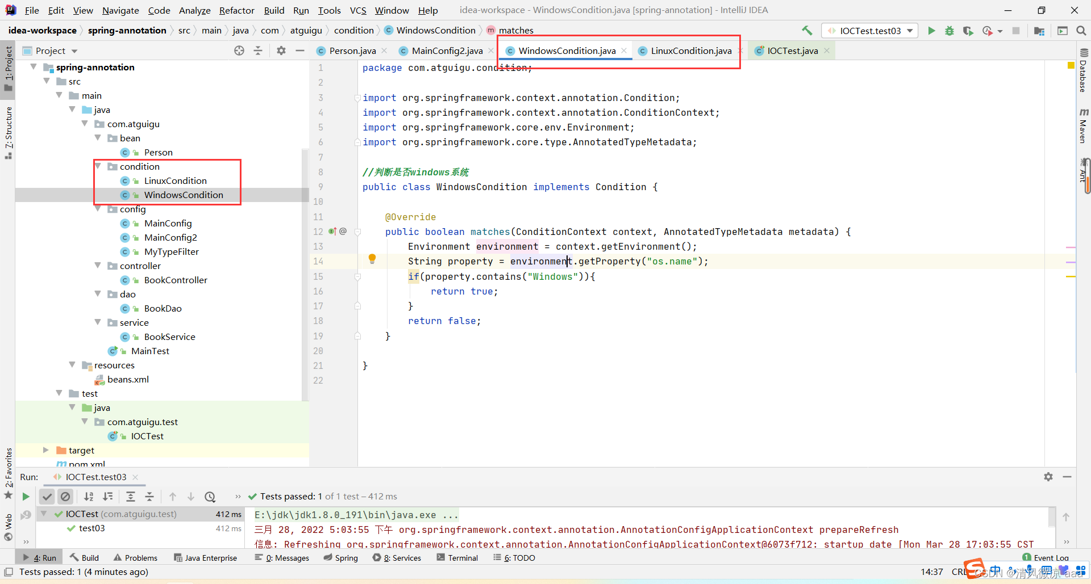Switch to MainConfig2.java tab

[447, 51]
